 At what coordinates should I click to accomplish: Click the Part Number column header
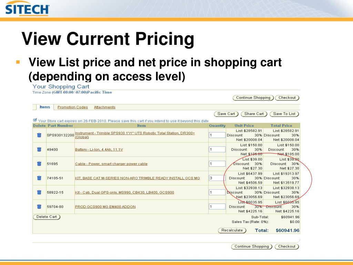[60, 126]
